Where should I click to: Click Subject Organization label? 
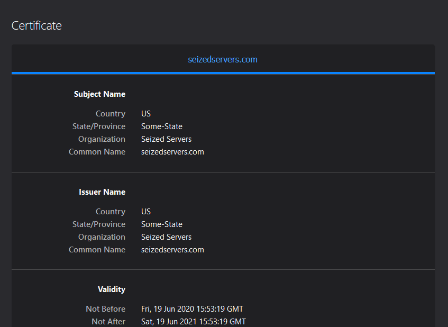click(x=102, y=139)
